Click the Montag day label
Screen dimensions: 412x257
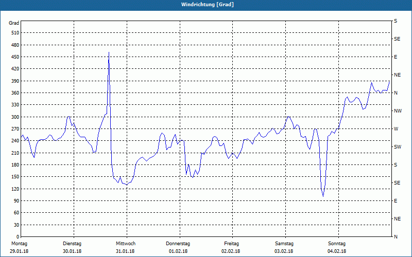tap(19, 244)
